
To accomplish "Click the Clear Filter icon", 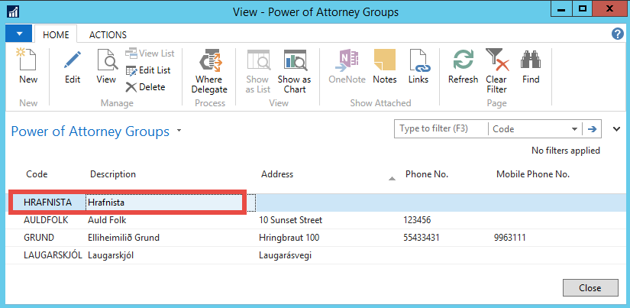I will coord(496,61).
